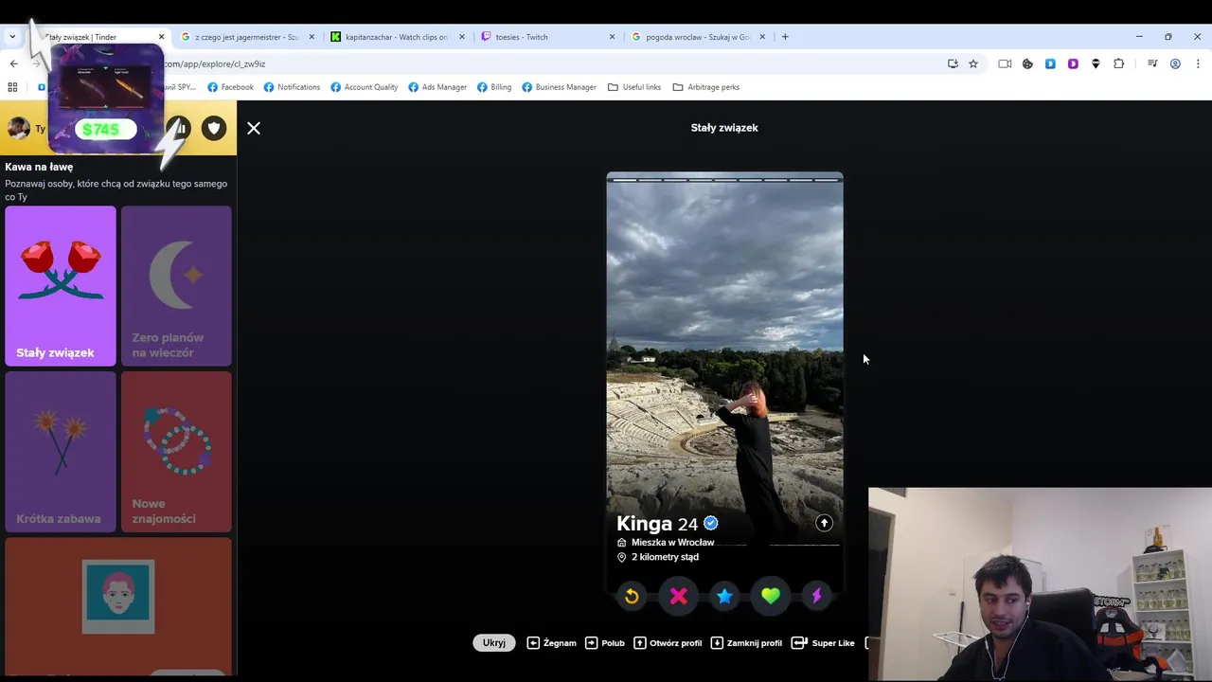This screenshot has width=1212, height=682.
Task: Select the Zero planów na wieczór card
Action: pos(176,286)
